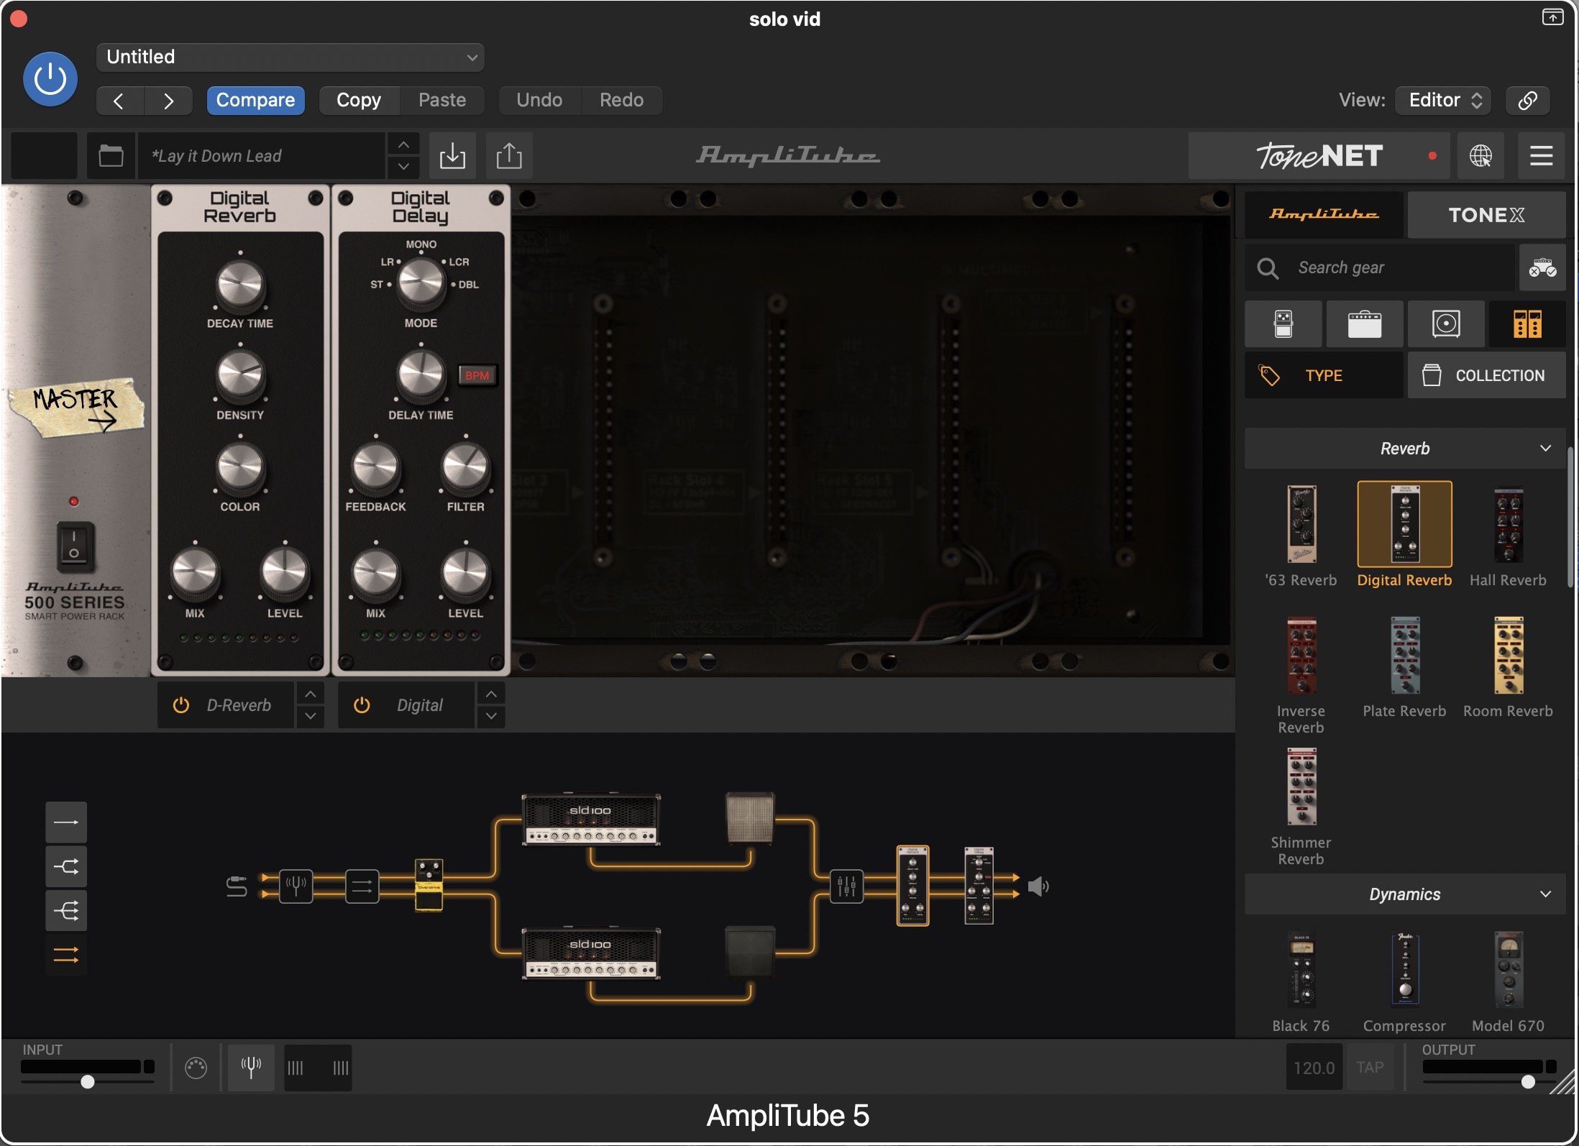This screenshot has width=1579, height=1146.
Task: Click the save preset download icon
Action: click(x=452, y=155)
